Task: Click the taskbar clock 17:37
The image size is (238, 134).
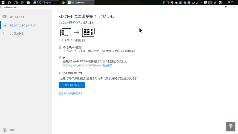Action: pos(230,2)
